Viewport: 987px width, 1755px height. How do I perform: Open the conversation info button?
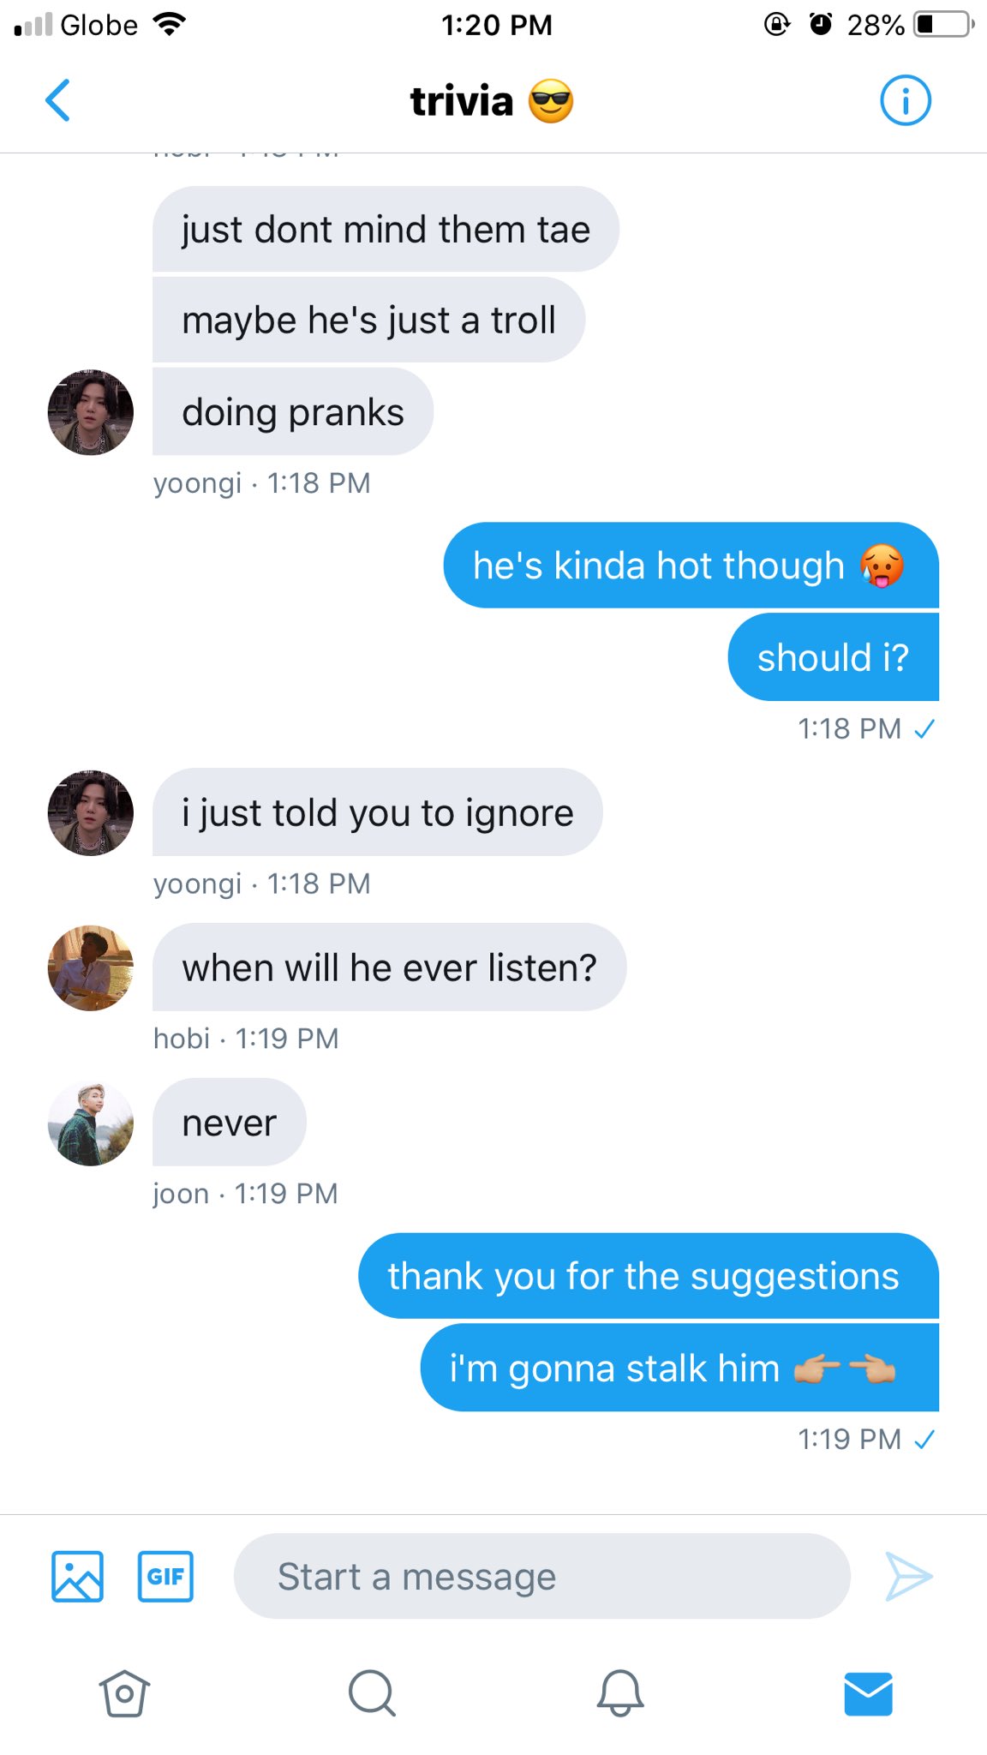coord(905,101)
